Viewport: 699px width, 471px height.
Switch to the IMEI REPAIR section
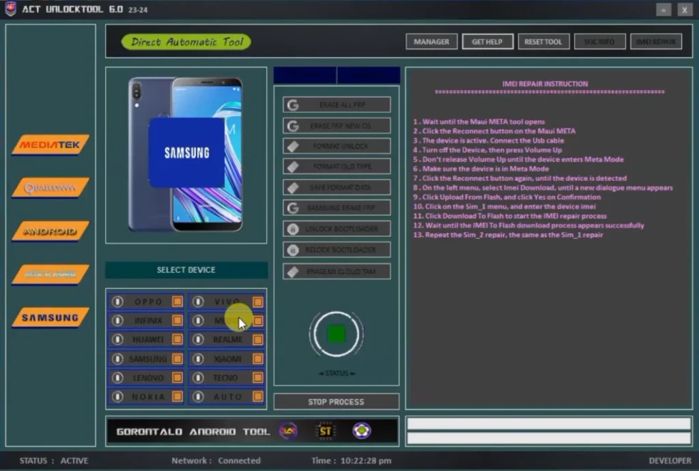coord(655,41)
